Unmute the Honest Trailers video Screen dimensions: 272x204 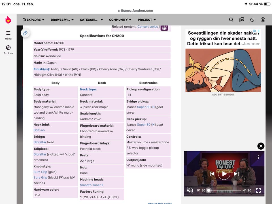(190, 190)
